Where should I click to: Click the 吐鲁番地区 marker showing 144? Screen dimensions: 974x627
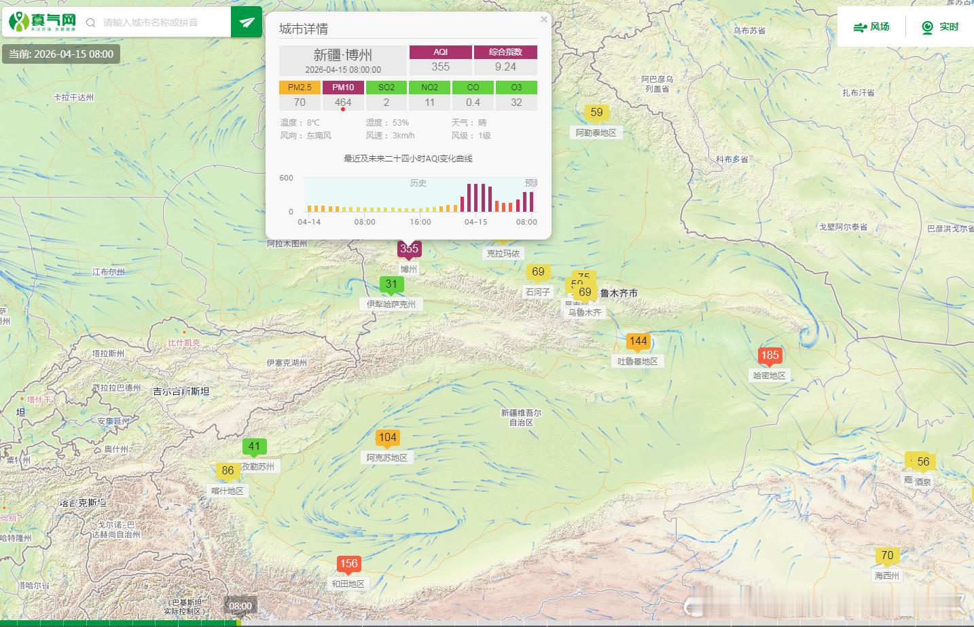pyautogui.click(x=638, y=342)
